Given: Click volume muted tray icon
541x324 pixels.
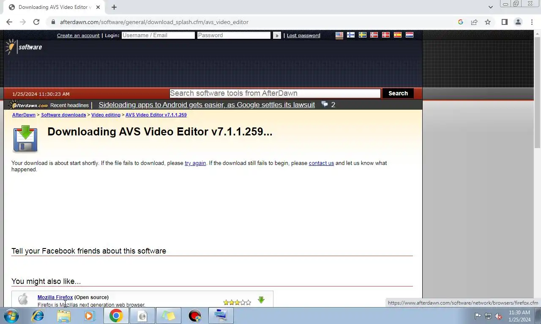Looking at the screenshot, I should click(498, 316).
